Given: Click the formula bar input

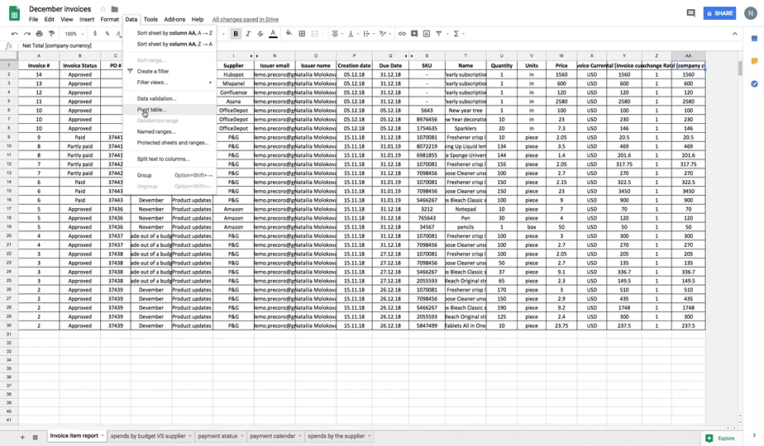Looking at the screenshot, I should coord(380,45).
